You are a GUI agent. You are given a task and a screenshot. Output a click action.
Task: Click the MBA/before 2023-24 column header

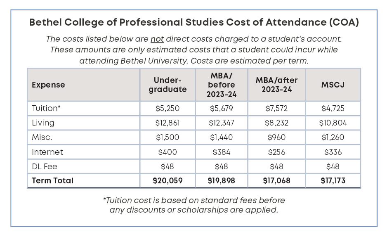[222, 85]
